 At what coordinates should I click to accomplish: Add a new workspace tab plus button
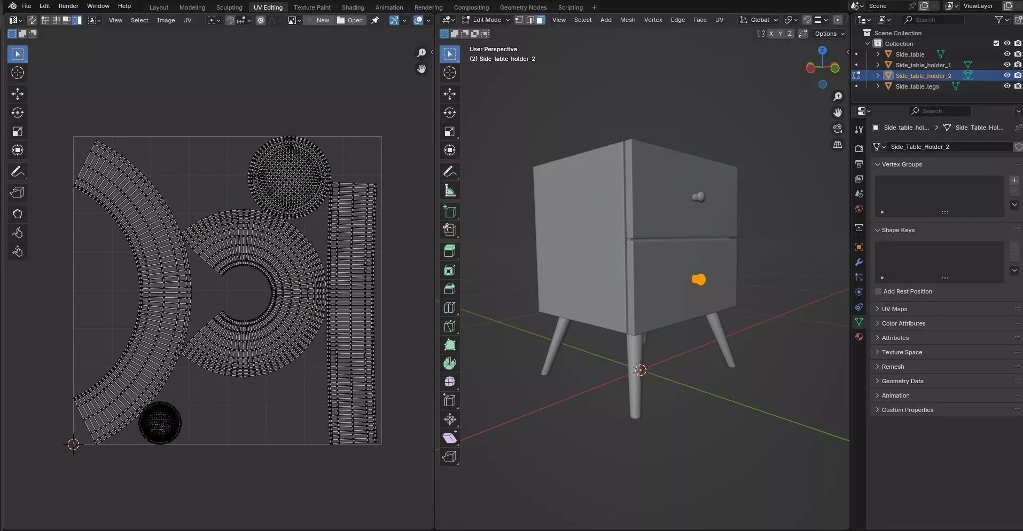[594, 7]
